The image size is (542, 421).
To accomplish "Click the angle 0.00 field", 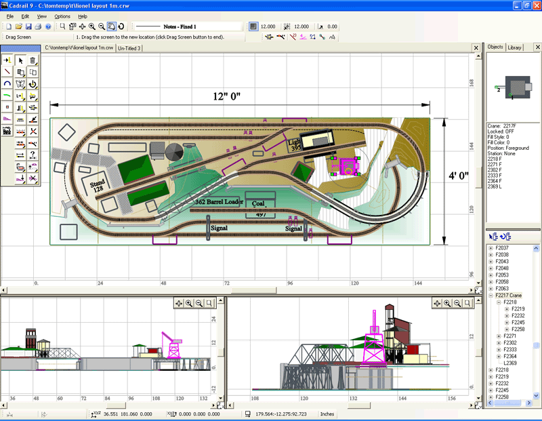I will tap(332, 26).
